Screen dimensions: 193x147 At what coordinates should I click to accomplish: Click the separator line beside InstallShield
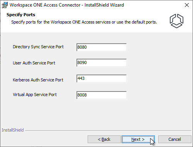(x=108, y=130)
